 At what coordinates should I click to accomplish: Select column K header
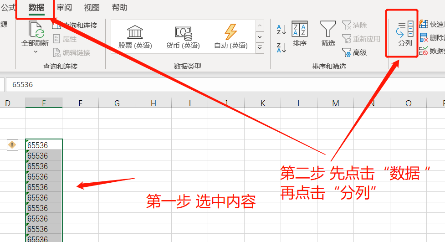coord(262,103)
